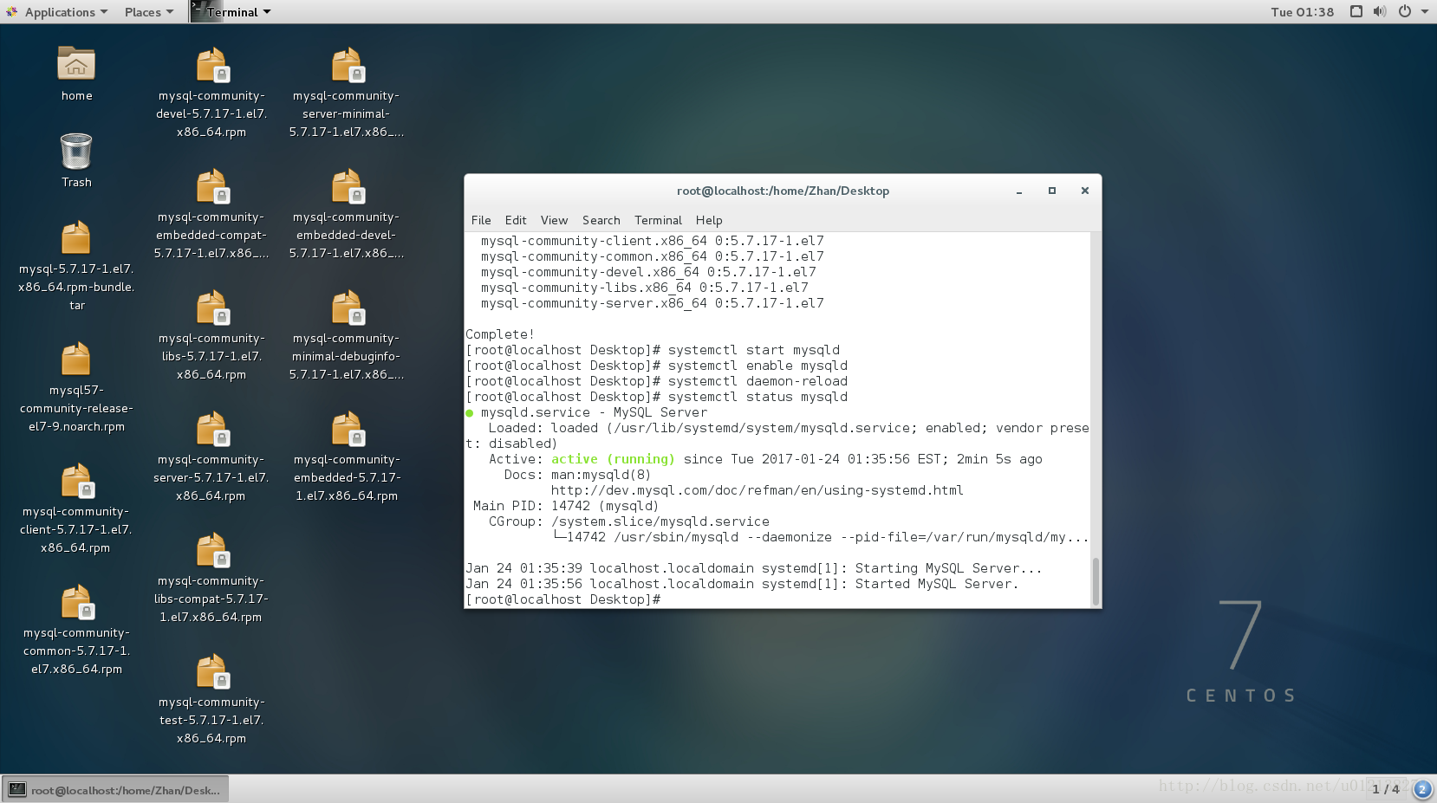The image size is (1437, 803).
Task: Click the last terminal prompt line
Action: (x=563, y=599)
